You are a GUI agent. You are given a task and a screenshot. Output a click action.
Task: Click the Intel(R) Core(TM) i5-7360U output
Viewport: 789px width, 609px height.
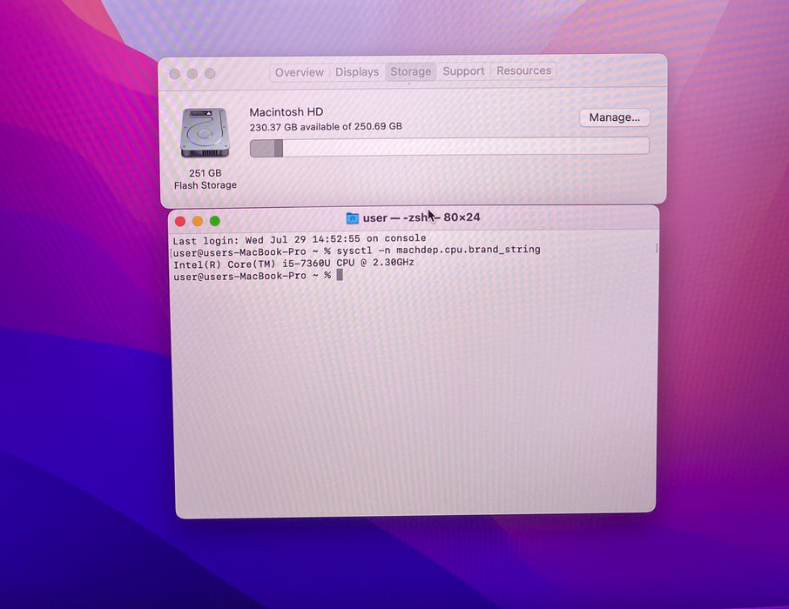click(x=293, y=263)
